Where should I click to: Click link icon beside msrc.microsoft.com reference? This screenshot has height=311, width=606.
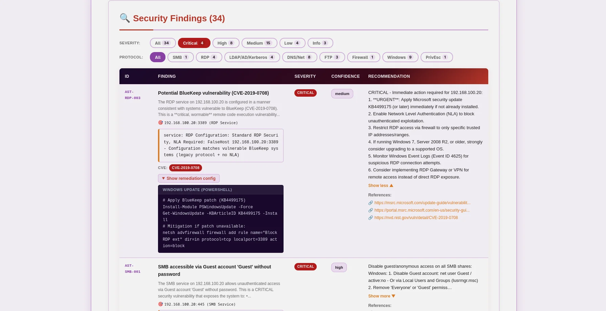click(371, 203)
